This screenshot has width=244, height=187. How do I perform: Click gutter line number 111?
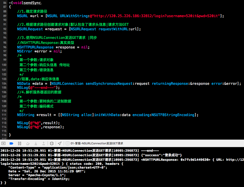(x=4, y=115)
